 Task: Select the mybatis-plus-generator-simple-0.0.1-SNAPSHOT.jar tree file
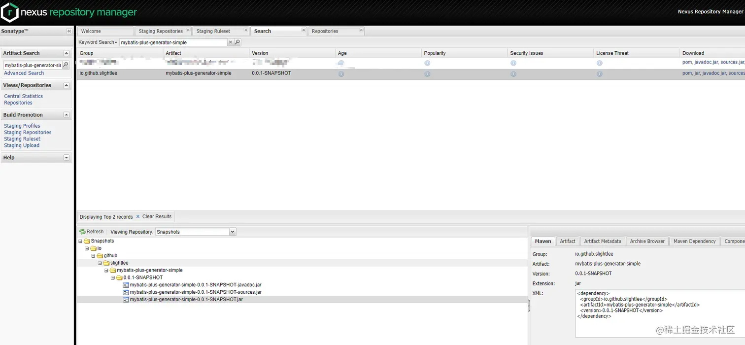(186, 300)
